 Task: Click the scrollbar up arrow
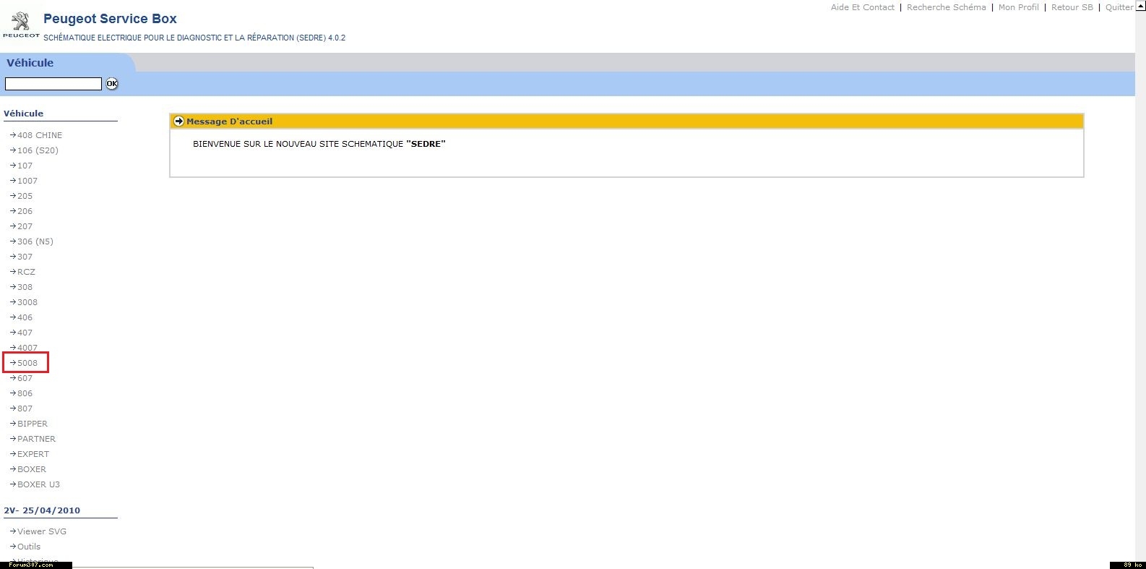(x=1140, y=5)
